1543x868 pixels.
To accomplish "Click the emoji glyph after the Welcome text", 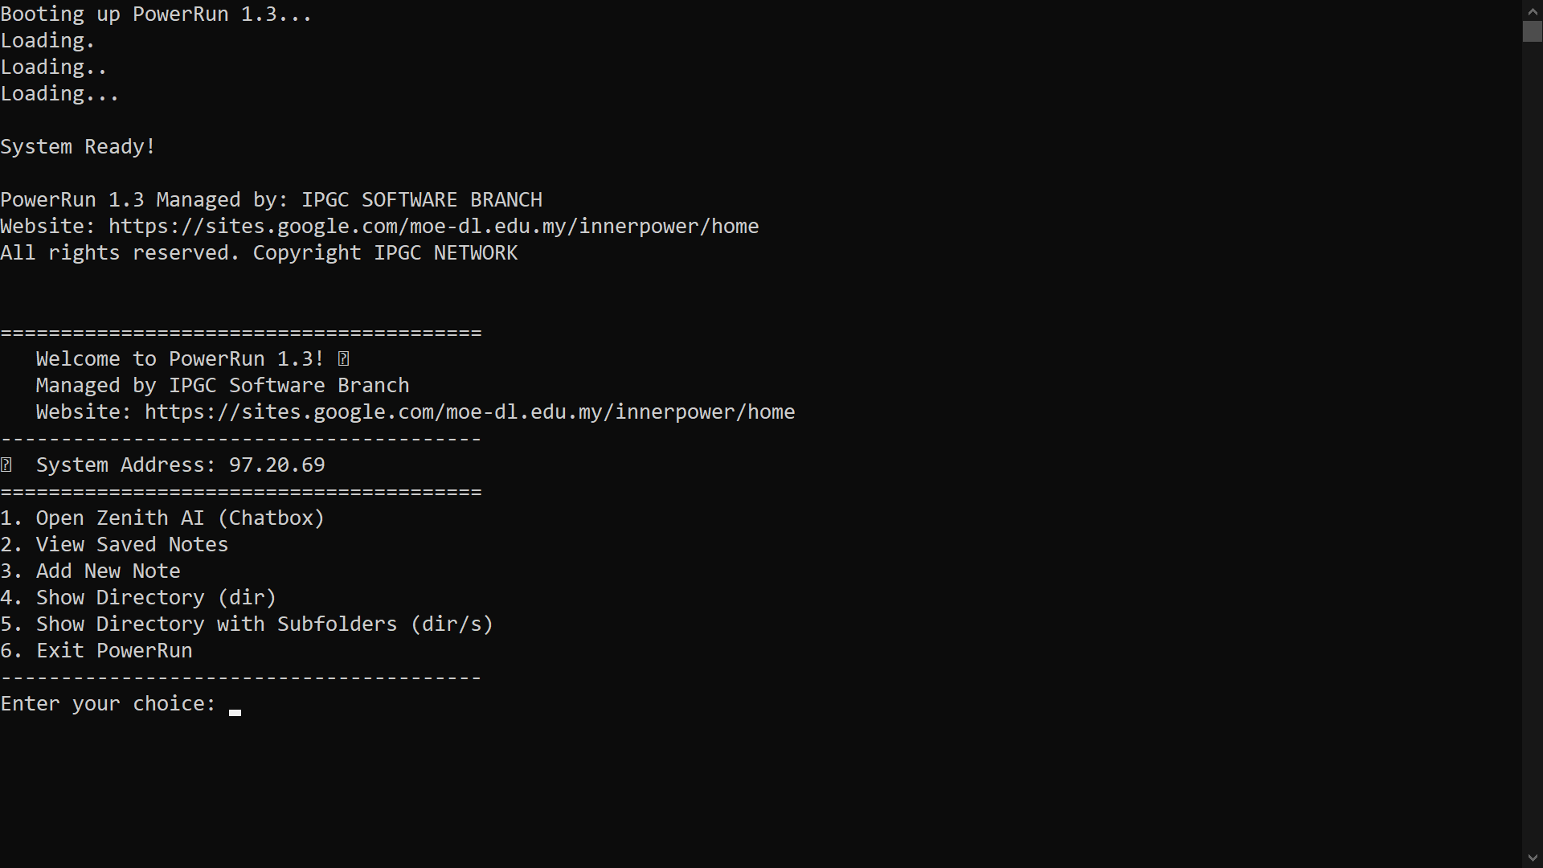I will pyautogui.click(x=343, y=359).
